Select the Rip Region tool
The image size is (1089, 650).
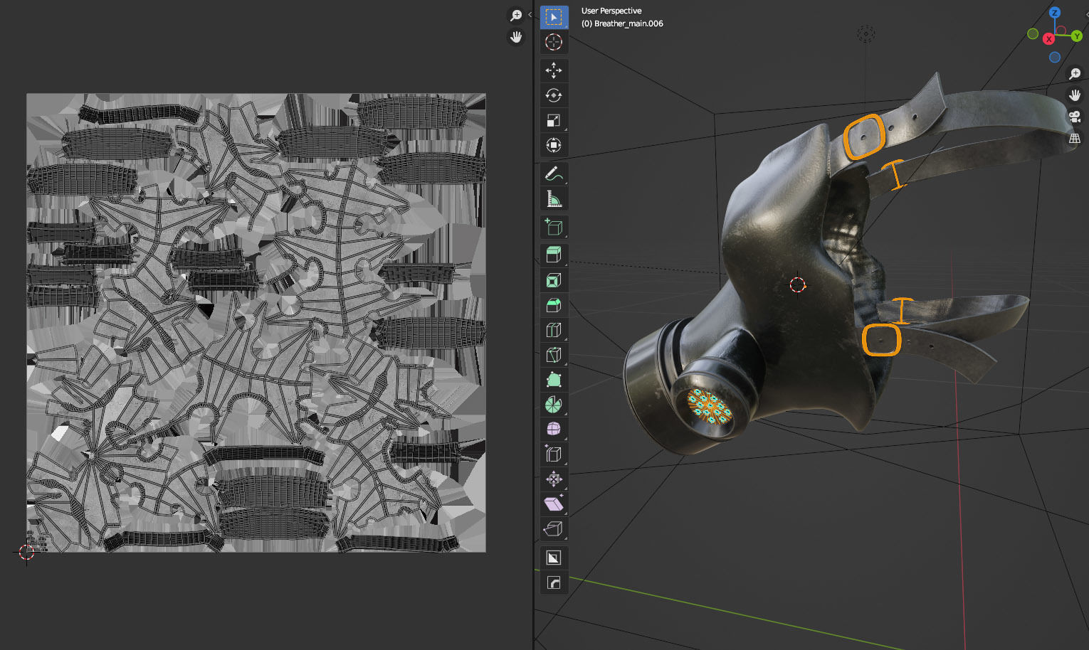tap(554, 529)
